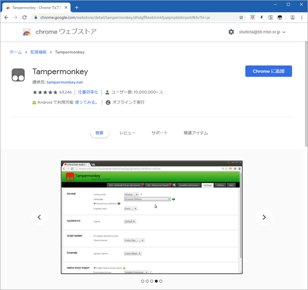Click the ユーザー数: 10,000,000+ 人 text
308x290 pixels.
point(137,92)
